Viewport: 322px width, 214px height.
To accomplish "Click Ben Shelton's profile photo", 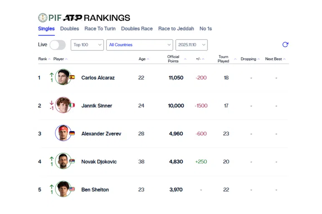I will (x=63, y=189).
